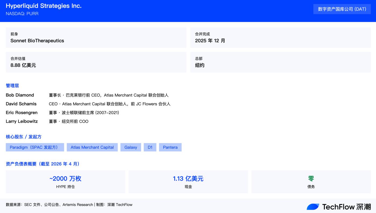Viewport: 376px width, 213px height.
Task: Click the 2025 年 12 月 merger completion card
Action: pyautogui.click(x=280, y=38)
